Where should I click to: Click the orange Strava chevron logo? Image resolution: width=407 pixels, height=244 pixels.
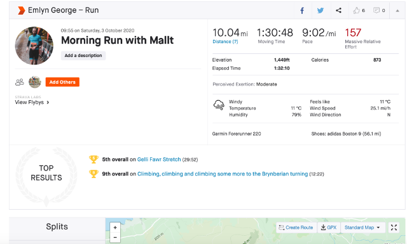pyautogui.click(x=21, y=10)
